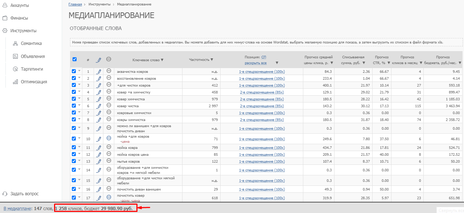464x213 pixels.
Task: Open the Частотность column sort dropdown
Action: 212,60
